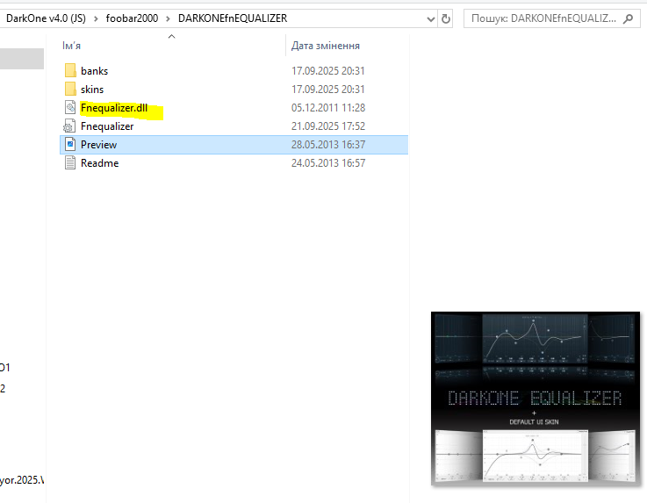Viewport: 647px width, 503px height.
Task: Select the banks folder name
Action: click(95, 71)
